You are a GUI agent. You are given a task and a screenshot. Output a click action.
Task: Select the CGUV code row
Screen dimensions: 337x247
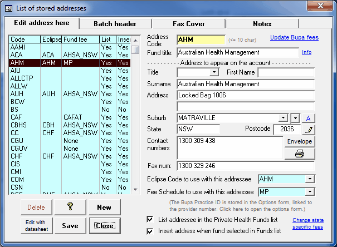click(x=70, y=149)
